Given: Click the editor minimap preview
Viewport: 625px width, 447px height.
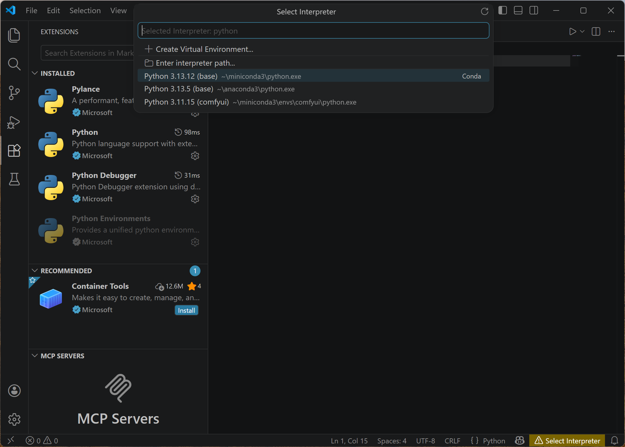Looking at the screenshot, I should click(x=577, y=56).
